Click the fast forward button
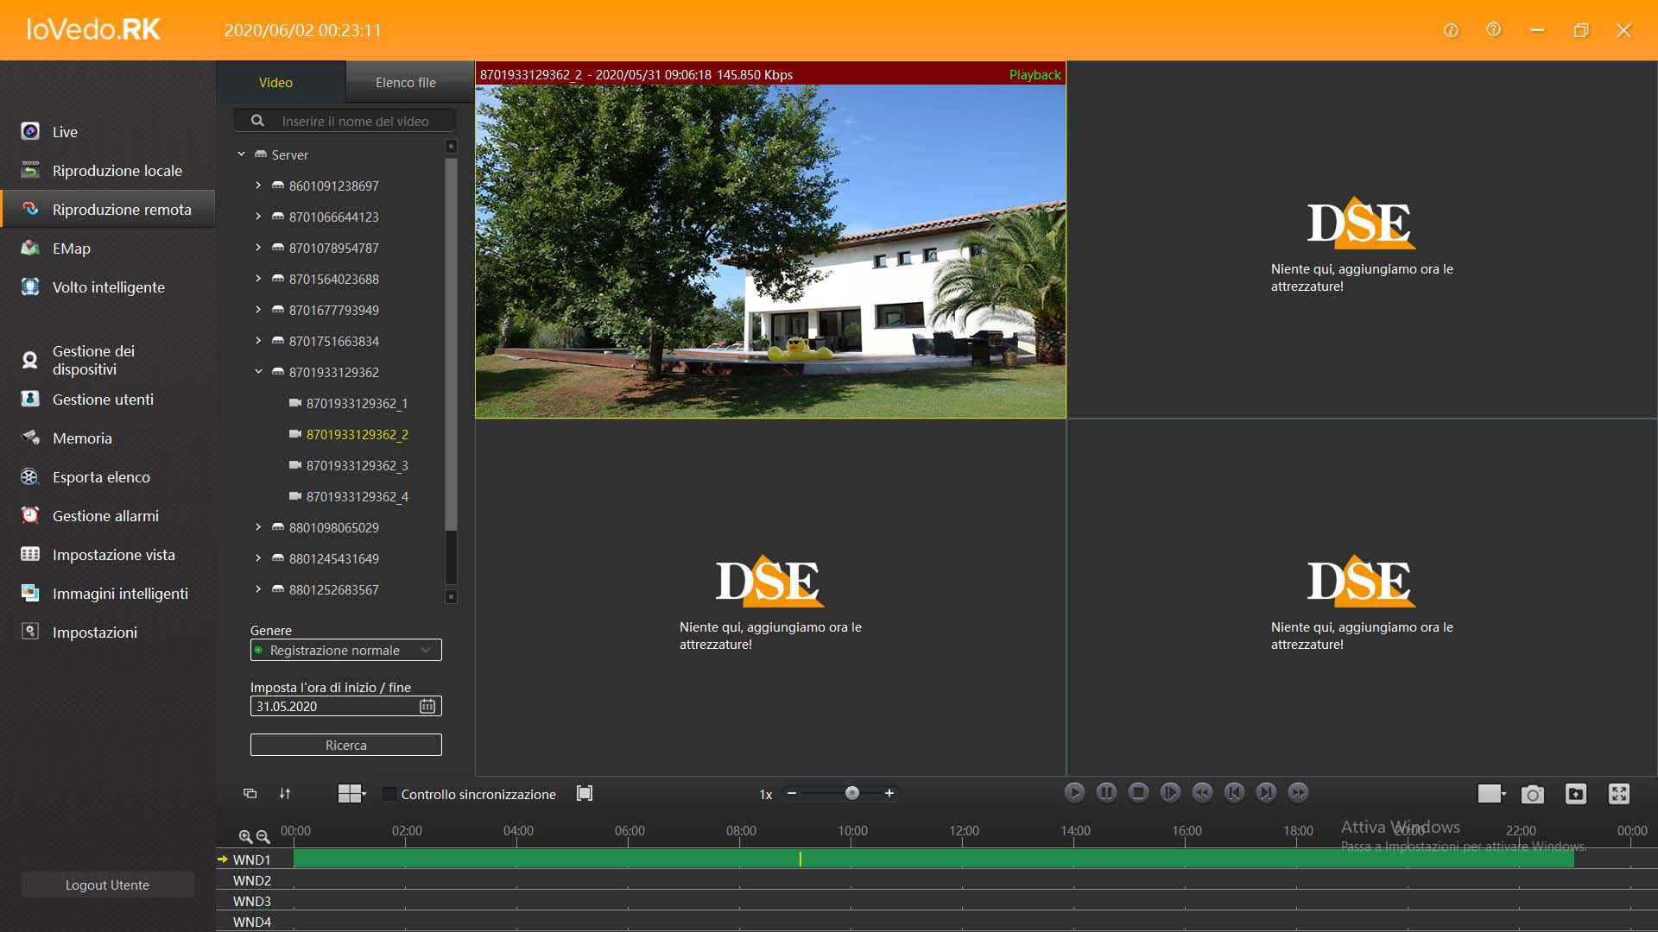The height and width of the screenshot is (932, 1658). click(x=1298, y=792)
